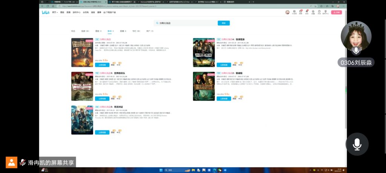Screen dimensions: 386x173
Task: Select 原版 for 加勒比海盗4：惊涛怪浪
Action: click(234, 65)
